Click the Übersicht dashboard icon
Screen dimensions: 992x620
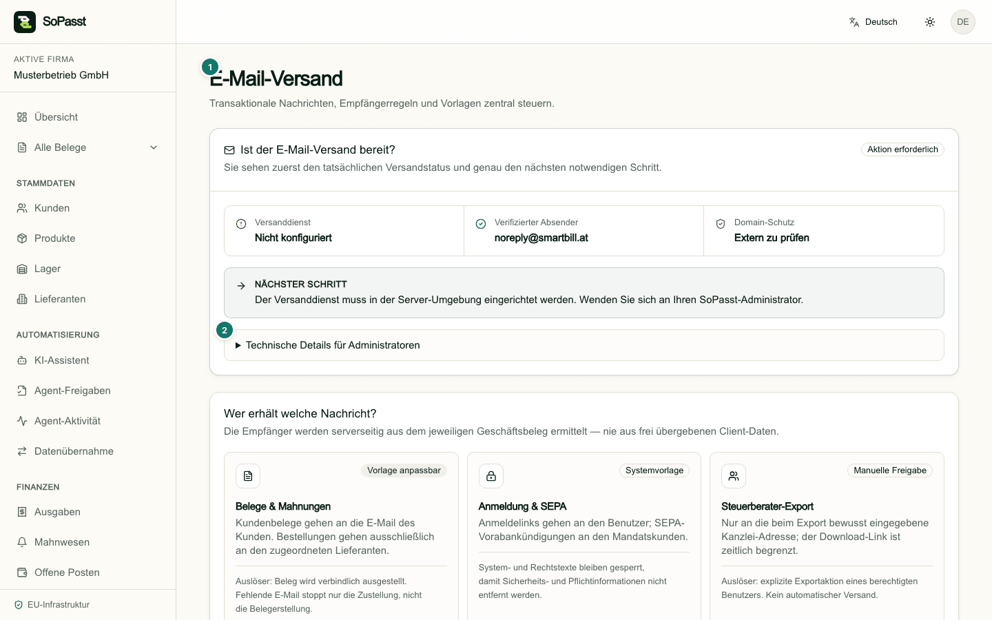(x=22, y=117)
